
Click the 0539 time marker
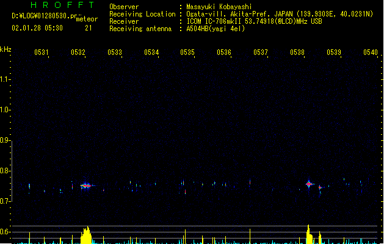[334, 52]
